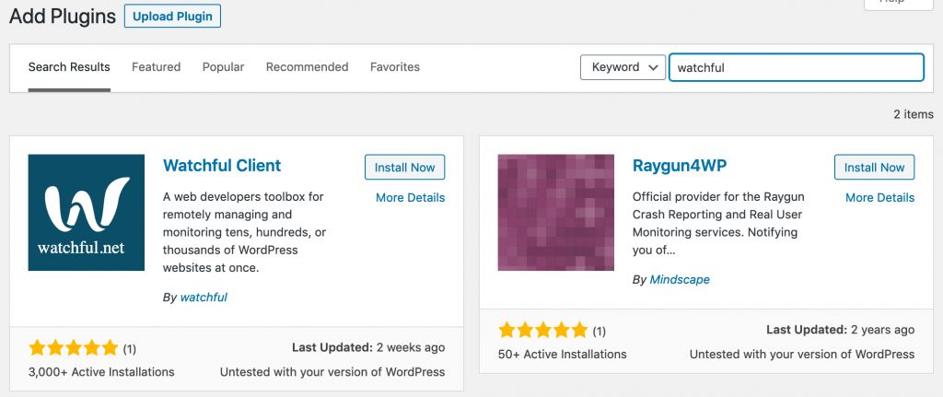Click the star rating of Watchful Client
943x397 pixels.
tap(74, 347)
